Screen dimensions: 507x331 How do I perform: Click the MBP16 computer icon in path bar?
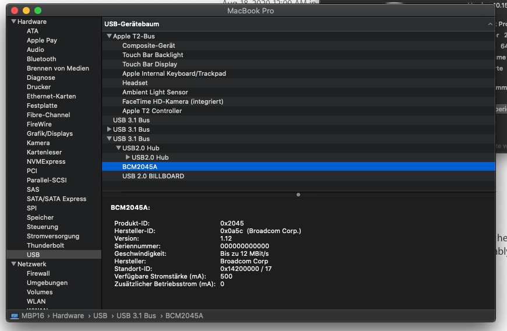tap(15, 316)
